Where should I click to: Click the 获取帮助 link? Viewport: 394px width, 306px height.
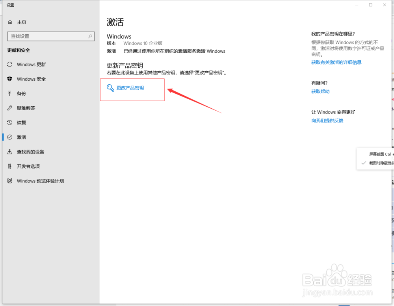pyautogui.click(x=320, y=91)
